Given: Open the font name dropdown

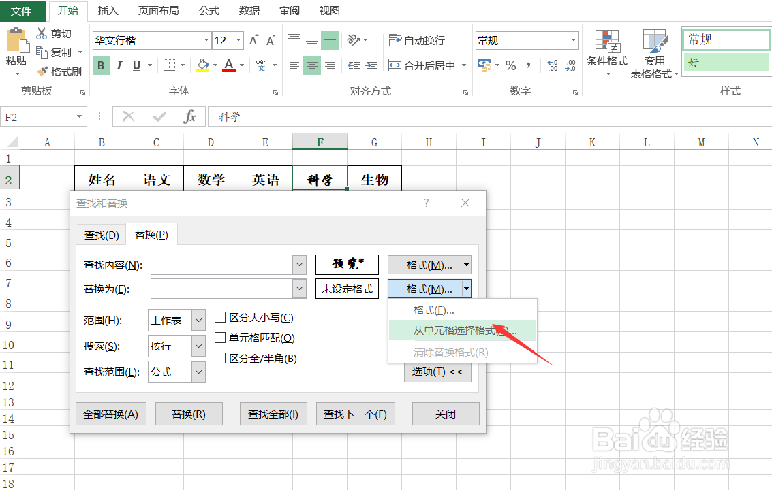Looking at the screenshot, I should (208, 40).
